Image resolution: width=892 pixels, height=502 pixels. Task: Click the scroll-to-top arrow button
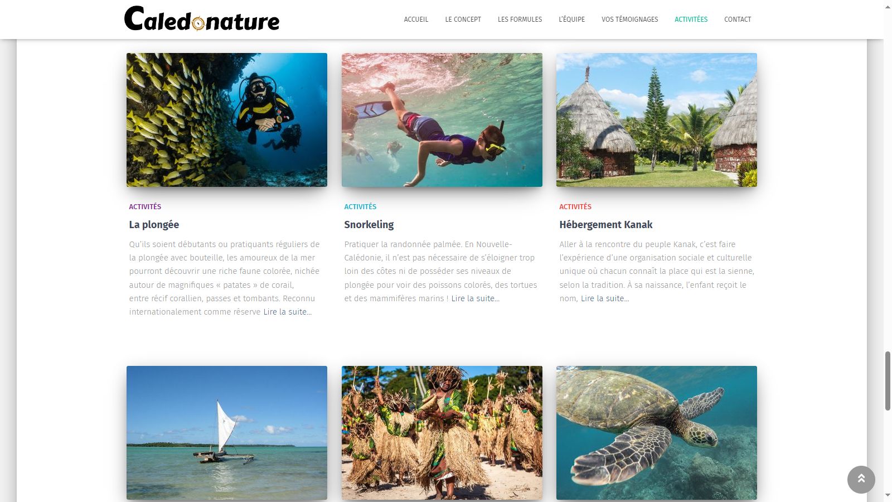[x=861, y=479]
